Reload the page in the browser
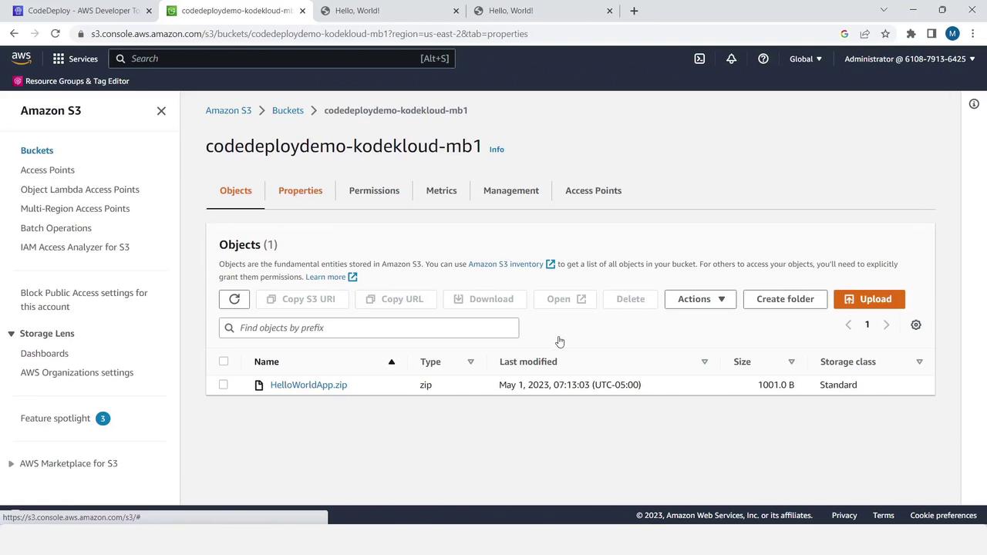This screenshot has height=555, width=987. 56,34
